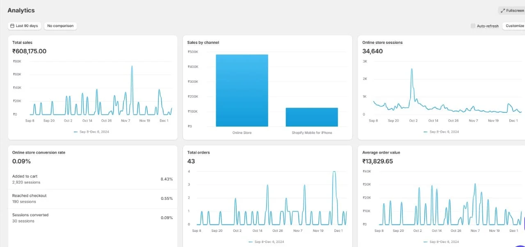Open the Last 90 days date range picker

[24, 26]
